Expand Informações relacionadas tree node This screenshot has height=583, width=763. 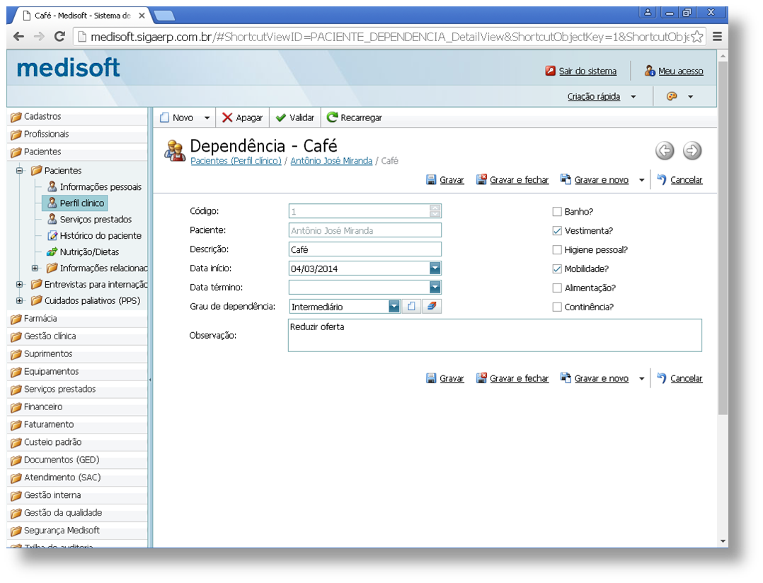(35, 268)
